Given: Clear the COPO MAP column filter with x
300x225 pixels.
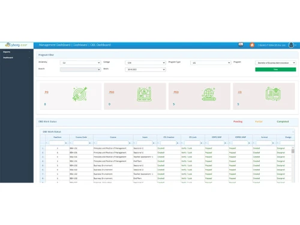Looking at the screenshot, I should [225, 143].
